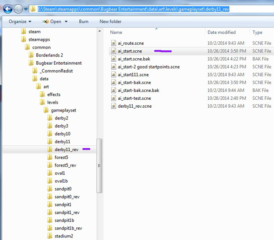Click the Borderlands 2 folder icon
This screenshot has width=274, height=240.
[x=31, y=55]
